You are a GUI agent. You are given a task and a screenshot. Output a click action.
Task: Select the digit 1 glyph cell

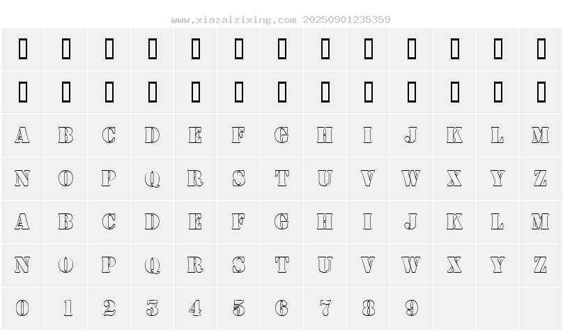coord(66,308)
